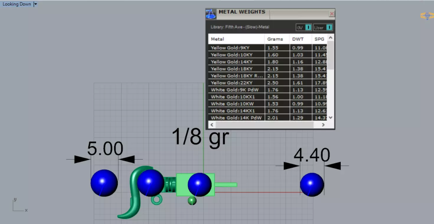Select the White Gold:10KW row
The width and height of the screenshot is (434, 224).
click(x=268, y=104)
